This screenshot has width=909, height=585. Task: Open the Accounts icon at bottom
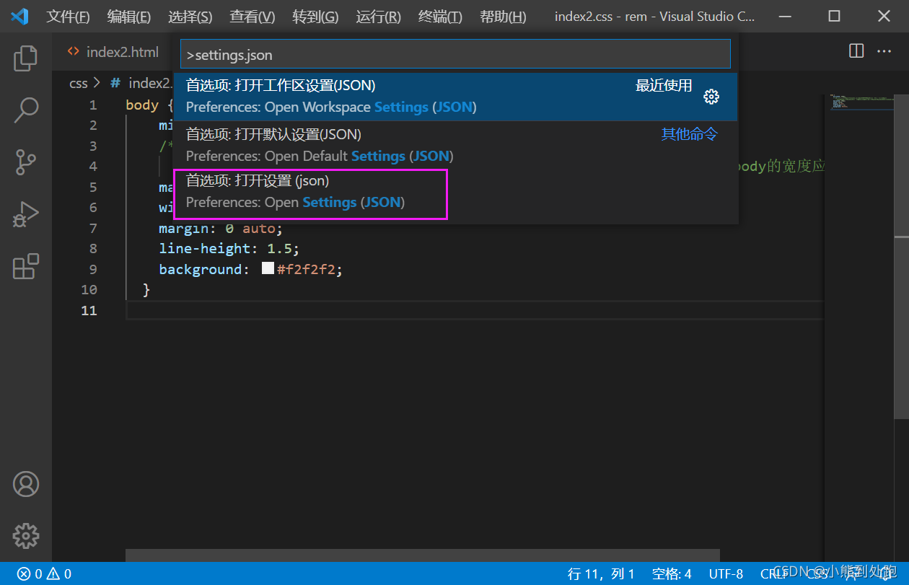tap(26, 484)
